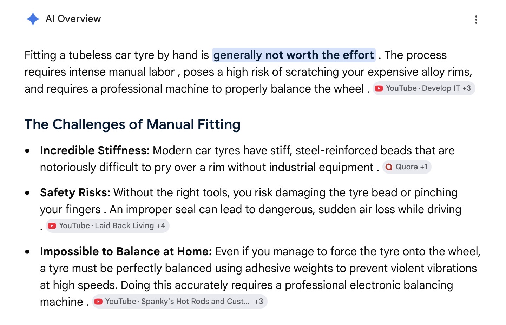This screenshot has height=325, width=506.
Task: Expand the +4 sources after Laid Back Living
Action: coord(160,226)
